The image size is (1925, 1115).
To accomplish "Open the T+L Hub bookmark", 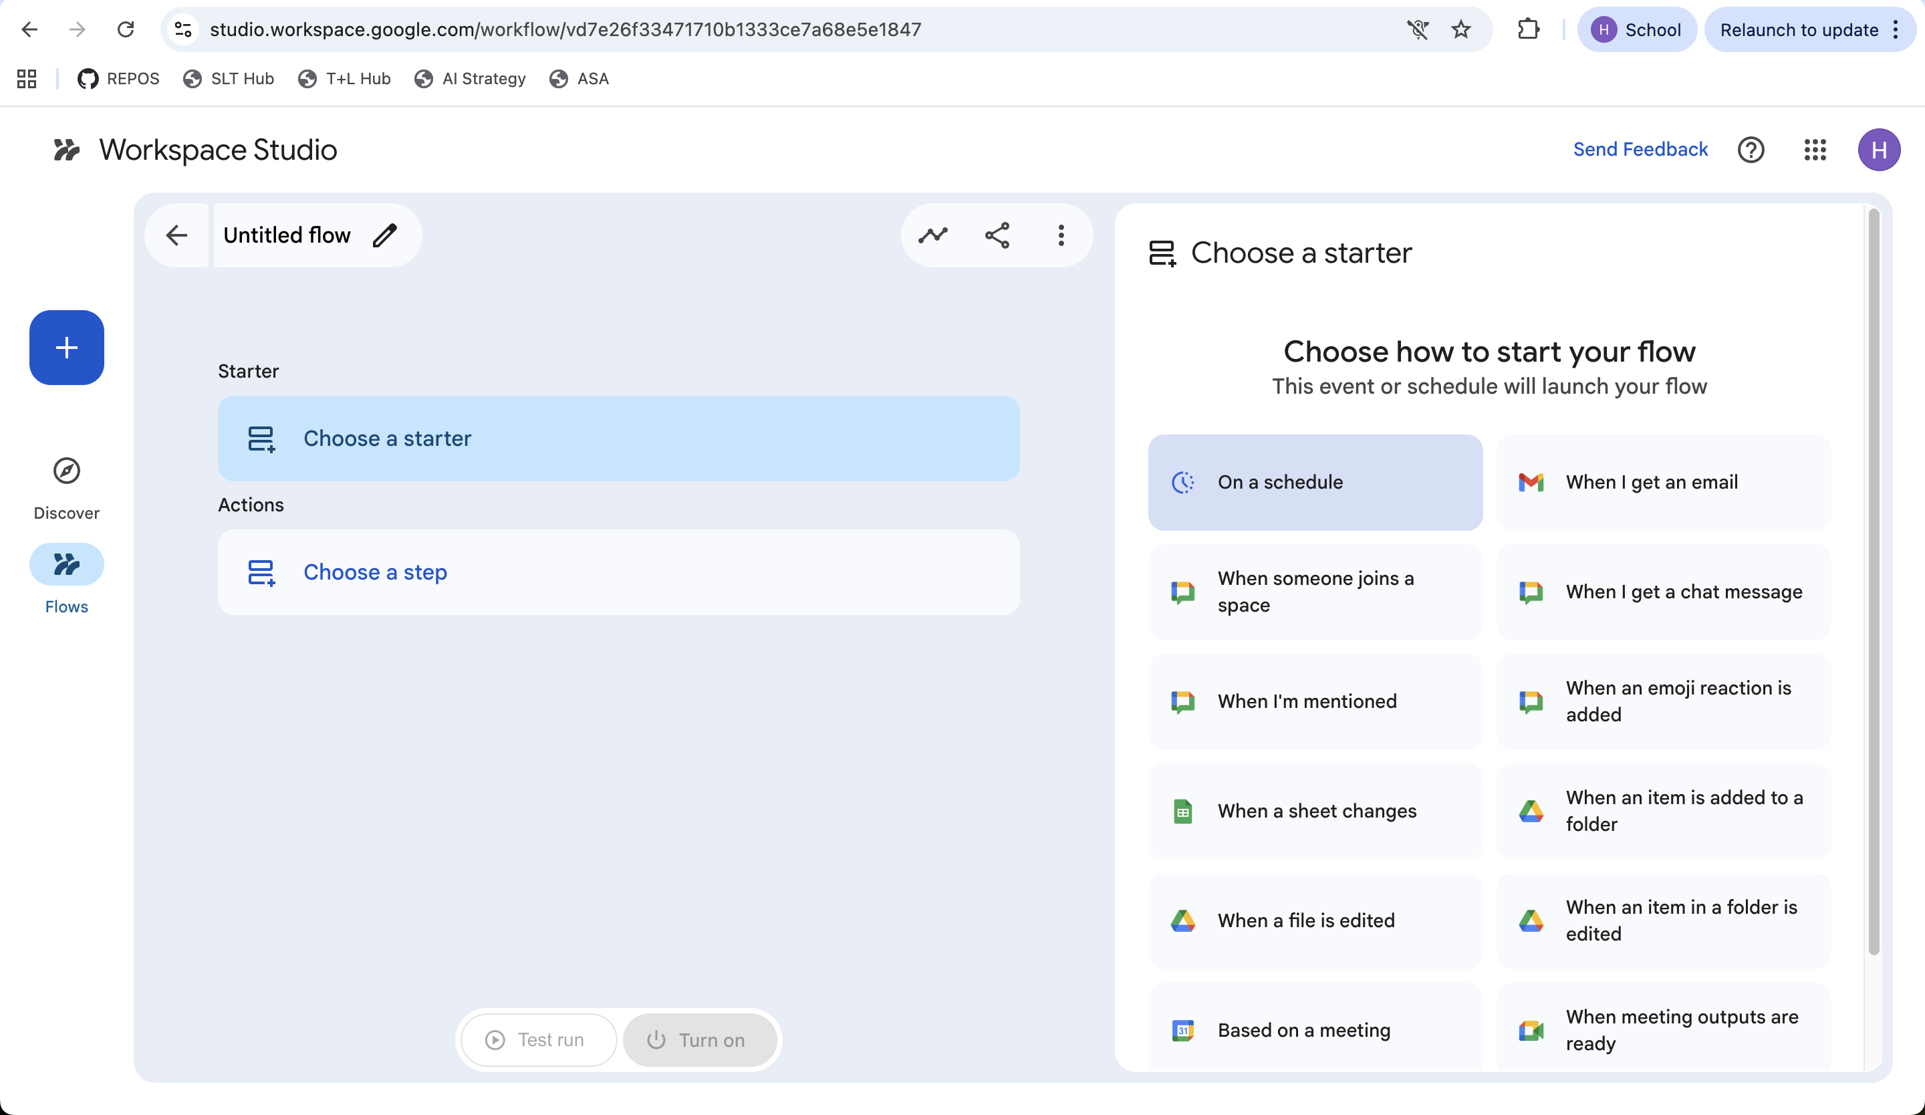I will coord(344,79).
